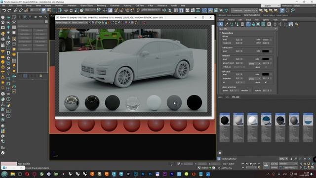Click the Undo arrow in main toolbar
The height and width of the screenshot is (178, 316).
[x=4, y=10]
